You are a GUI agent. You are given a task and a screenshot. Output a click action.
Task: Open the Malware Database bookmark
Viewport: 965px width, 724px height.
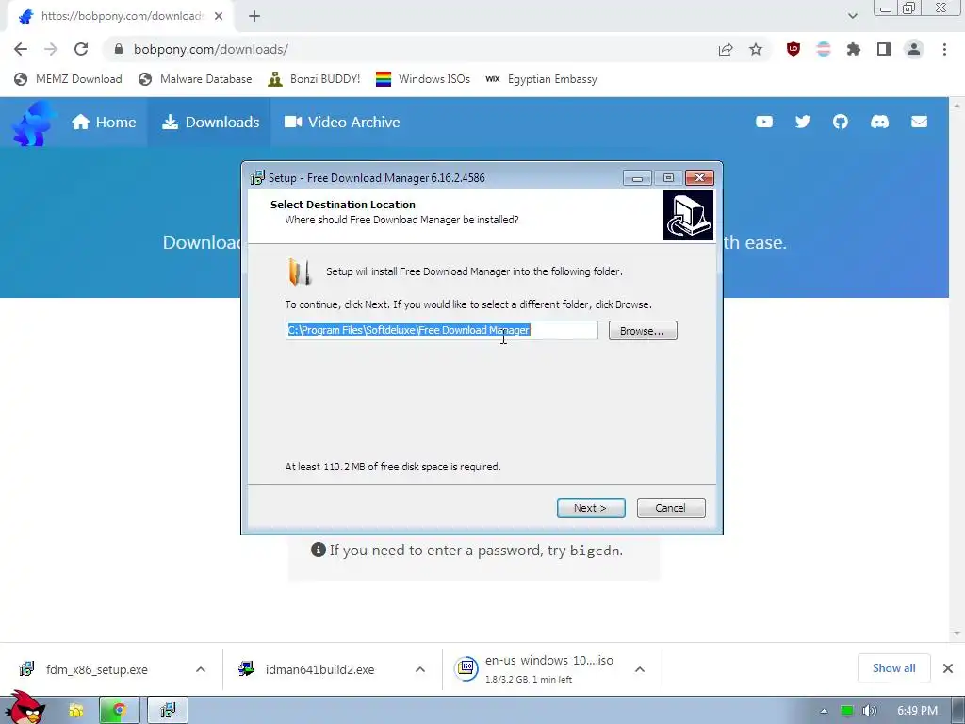point(196,79)
